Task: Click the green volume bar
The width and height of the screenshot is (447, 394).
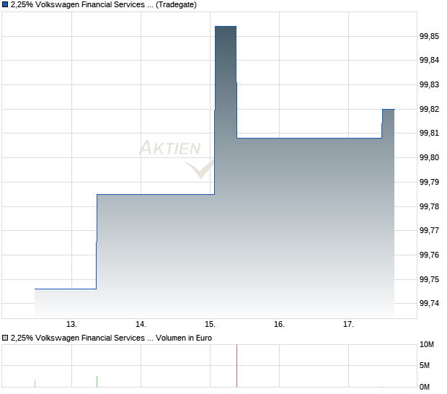Action: click(x=97, y=382)
